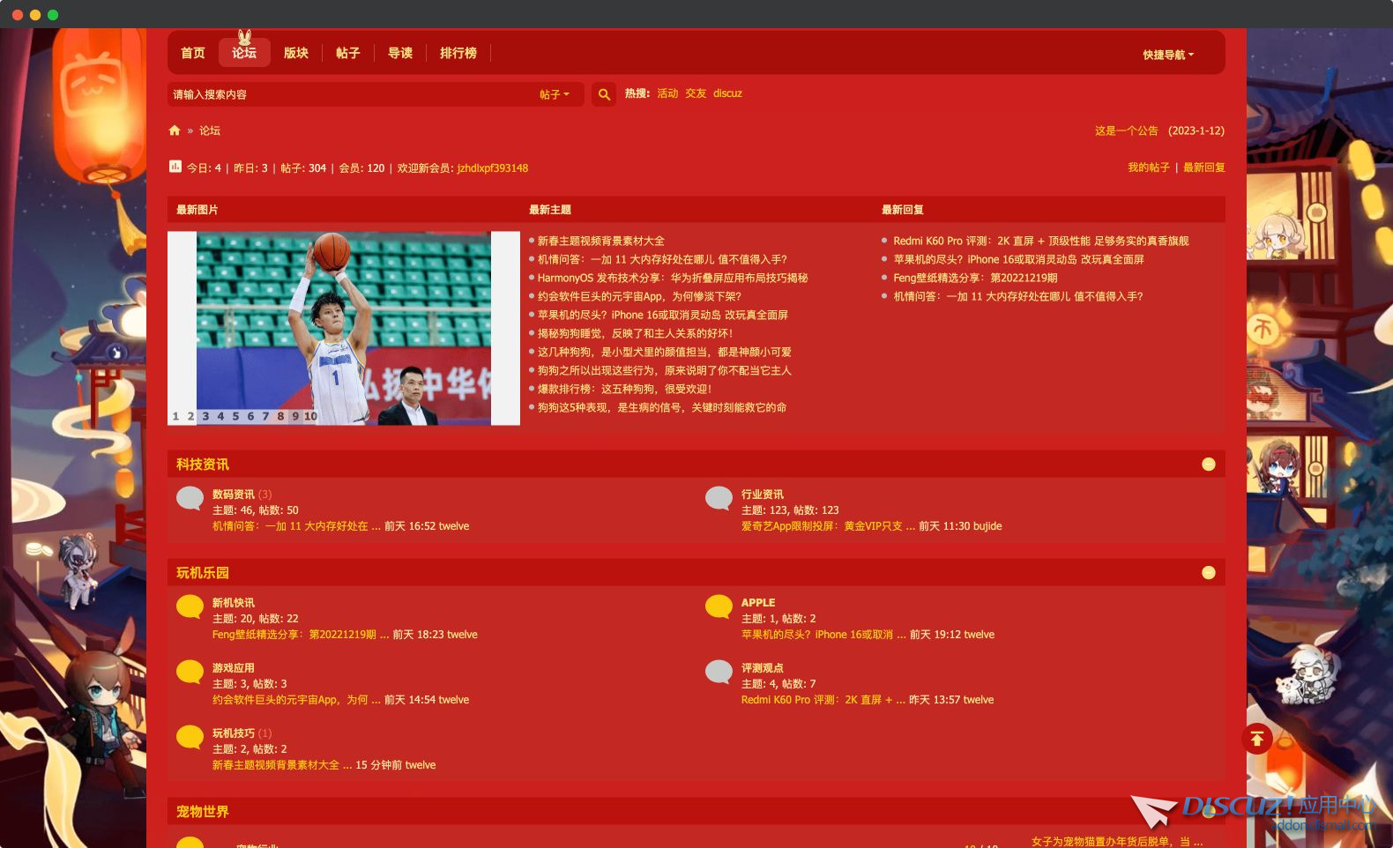Click the forum statistics chart icon
Image resolution: width=1393 pixels, height=848 pixels.
pyautogui.click(x=175, y=167)
